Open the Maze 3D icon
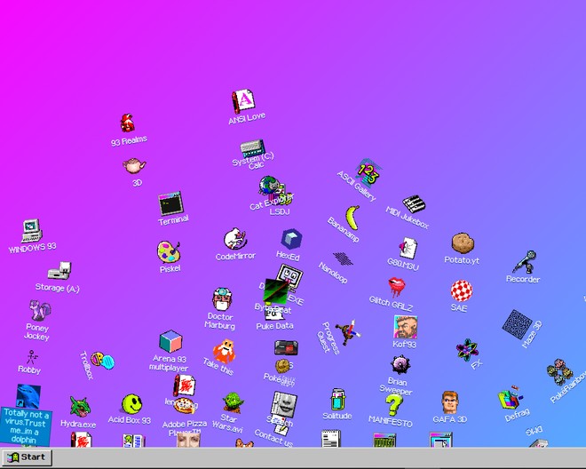This screenshot has height=469, width=586. pos(516,322)
